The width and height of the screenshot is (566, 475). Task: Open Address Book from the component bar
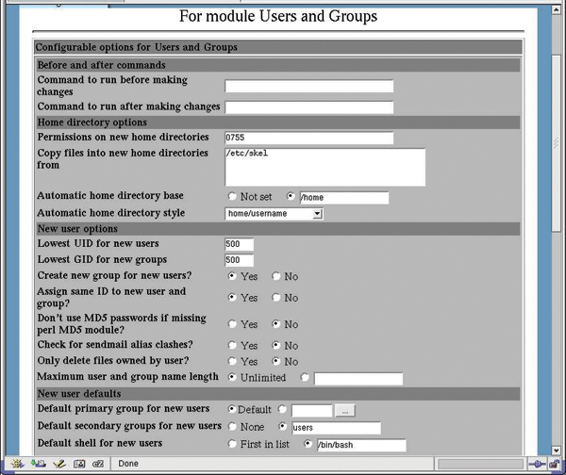80,464
